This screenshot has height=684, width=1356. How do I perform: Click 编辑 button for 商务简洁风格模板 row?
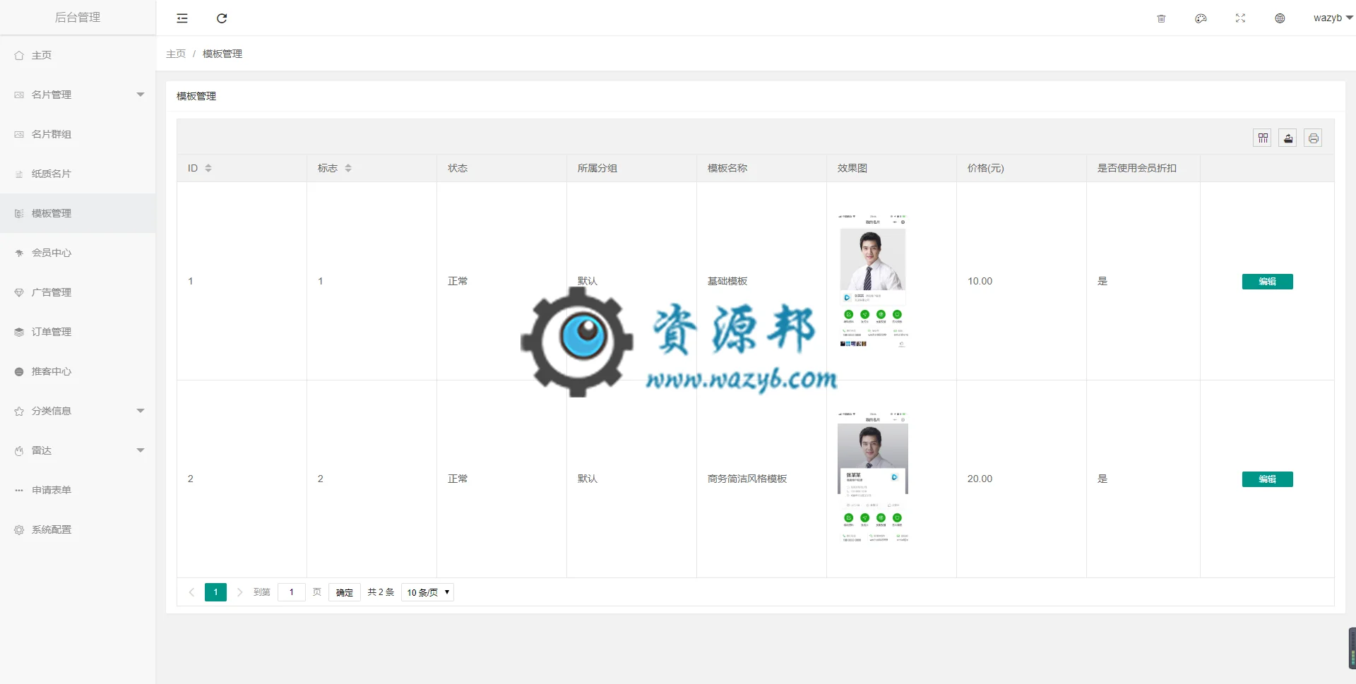(1268, 479)
